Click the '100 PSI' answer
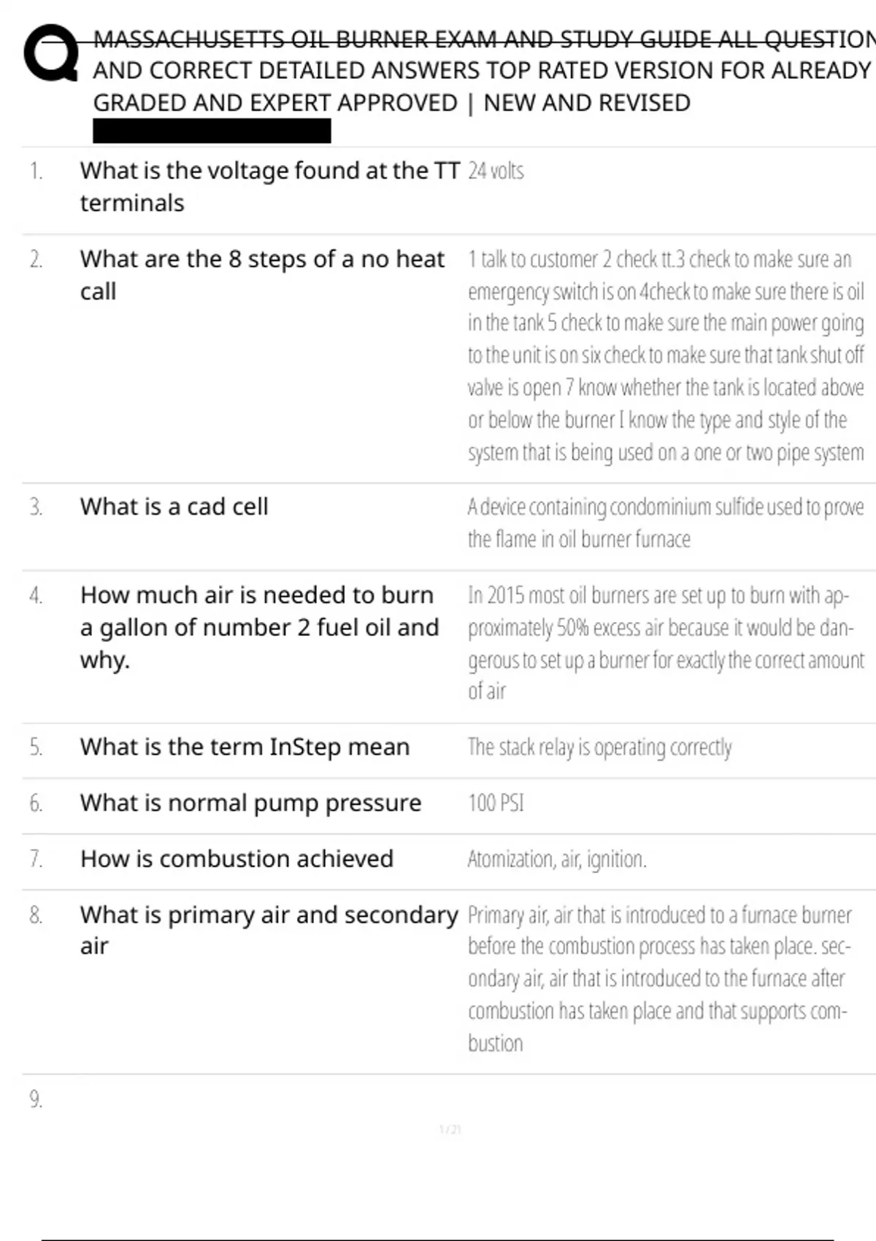This screenshot has height=1241, width=876. pos(496,803)
